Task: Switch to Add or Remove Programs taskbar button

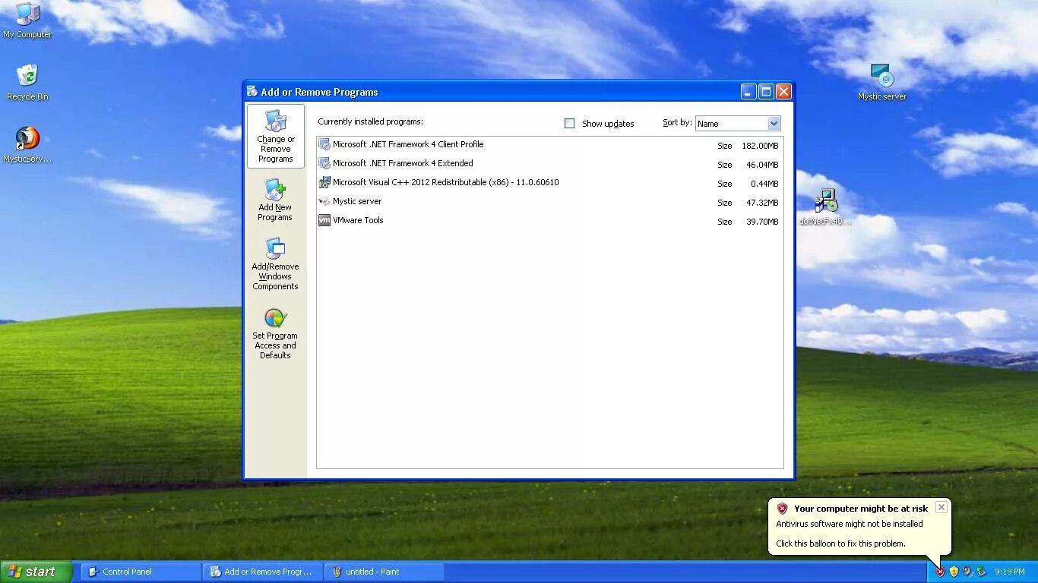Action: point(262,572)
